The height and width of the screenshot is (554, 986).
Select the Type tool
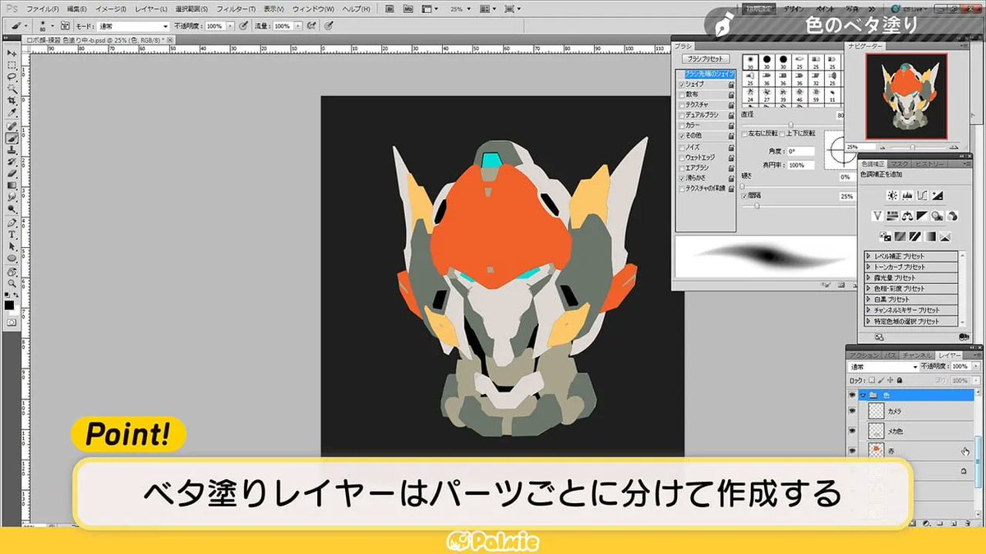coord(12,234)
